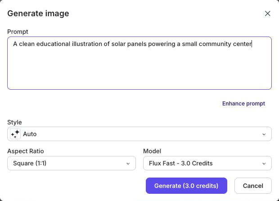Image resolution: width=279 pixels, height=201 pixels.
Task: Close the Generate image dialog
Action: [x=267, y=14]
